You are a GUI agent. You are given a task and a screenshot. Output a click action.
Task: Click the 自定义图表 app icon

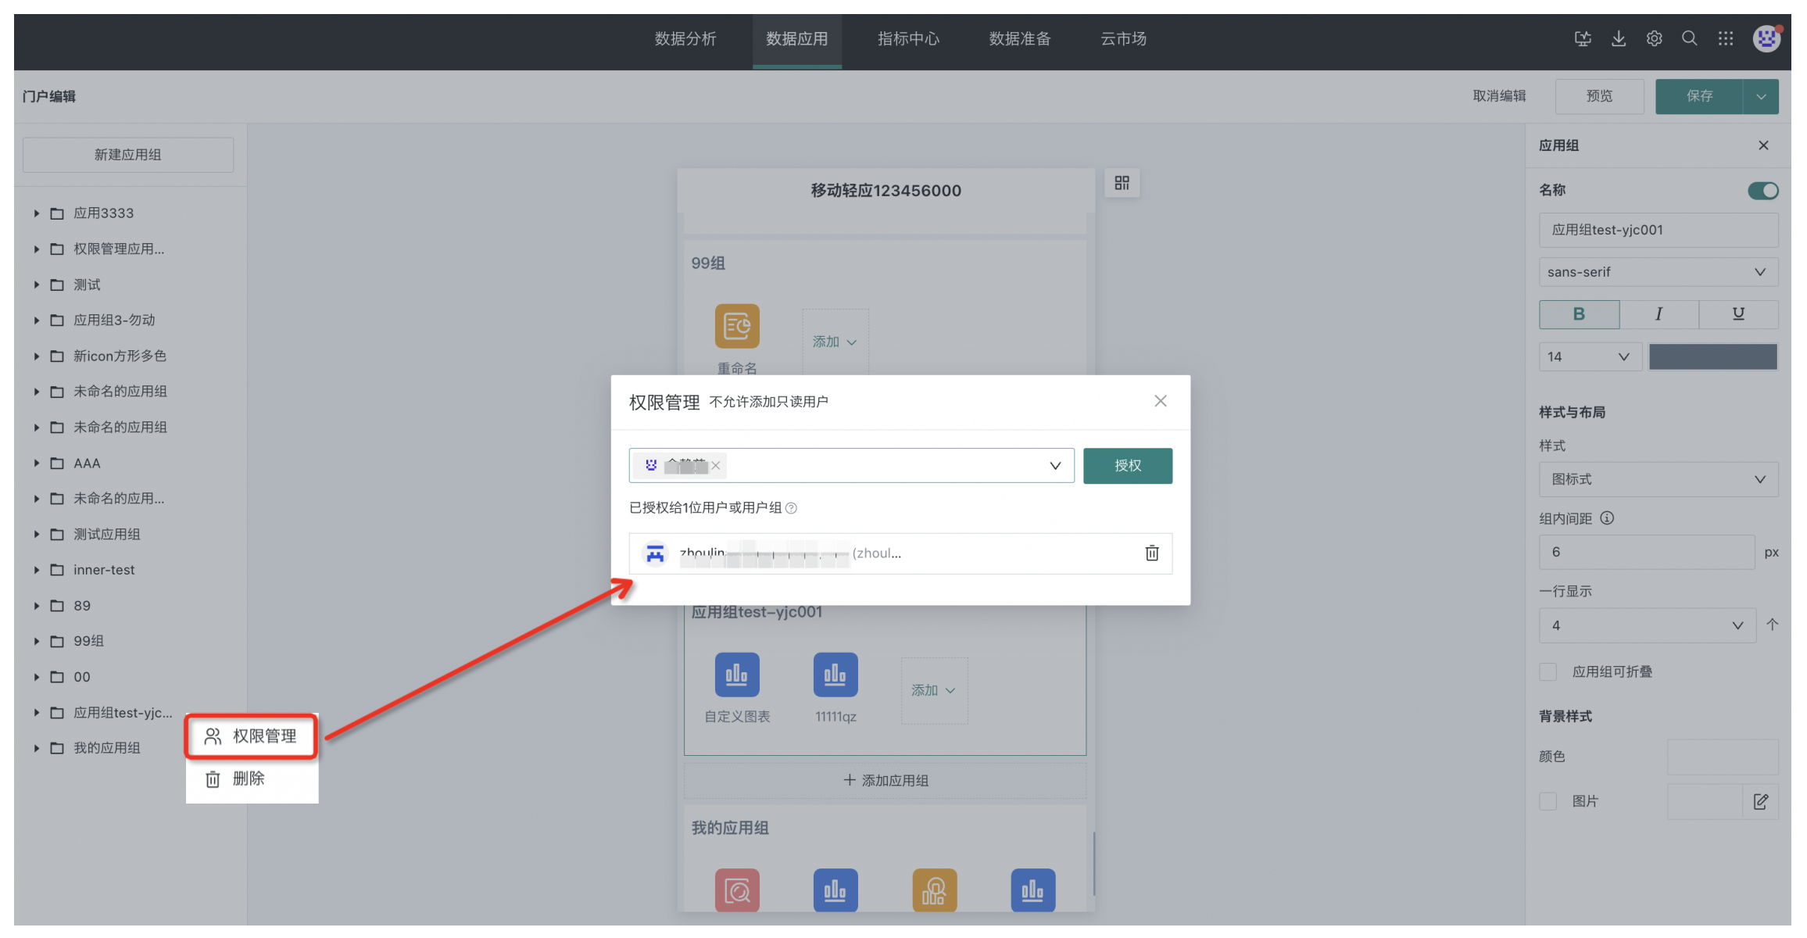pos(736,675)
